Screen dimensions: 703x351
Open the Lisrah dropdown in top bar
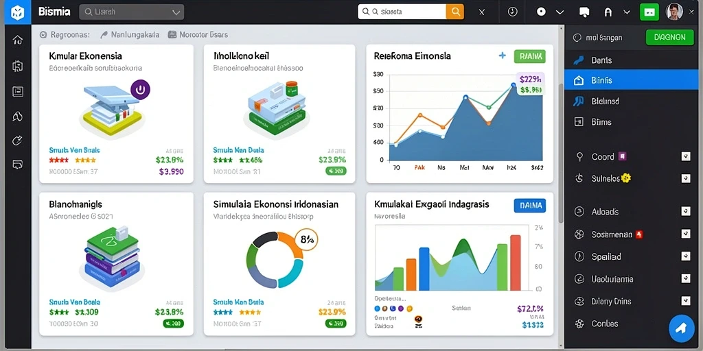pyautogui.click(x=131, y=12)
